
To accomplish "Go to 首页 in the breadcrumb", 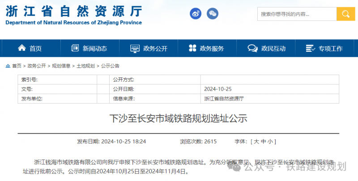I will click(17, 66).
